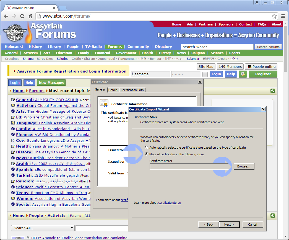
Task: Click the info icon beside Spanish topic
Action: tap(13, 169)
